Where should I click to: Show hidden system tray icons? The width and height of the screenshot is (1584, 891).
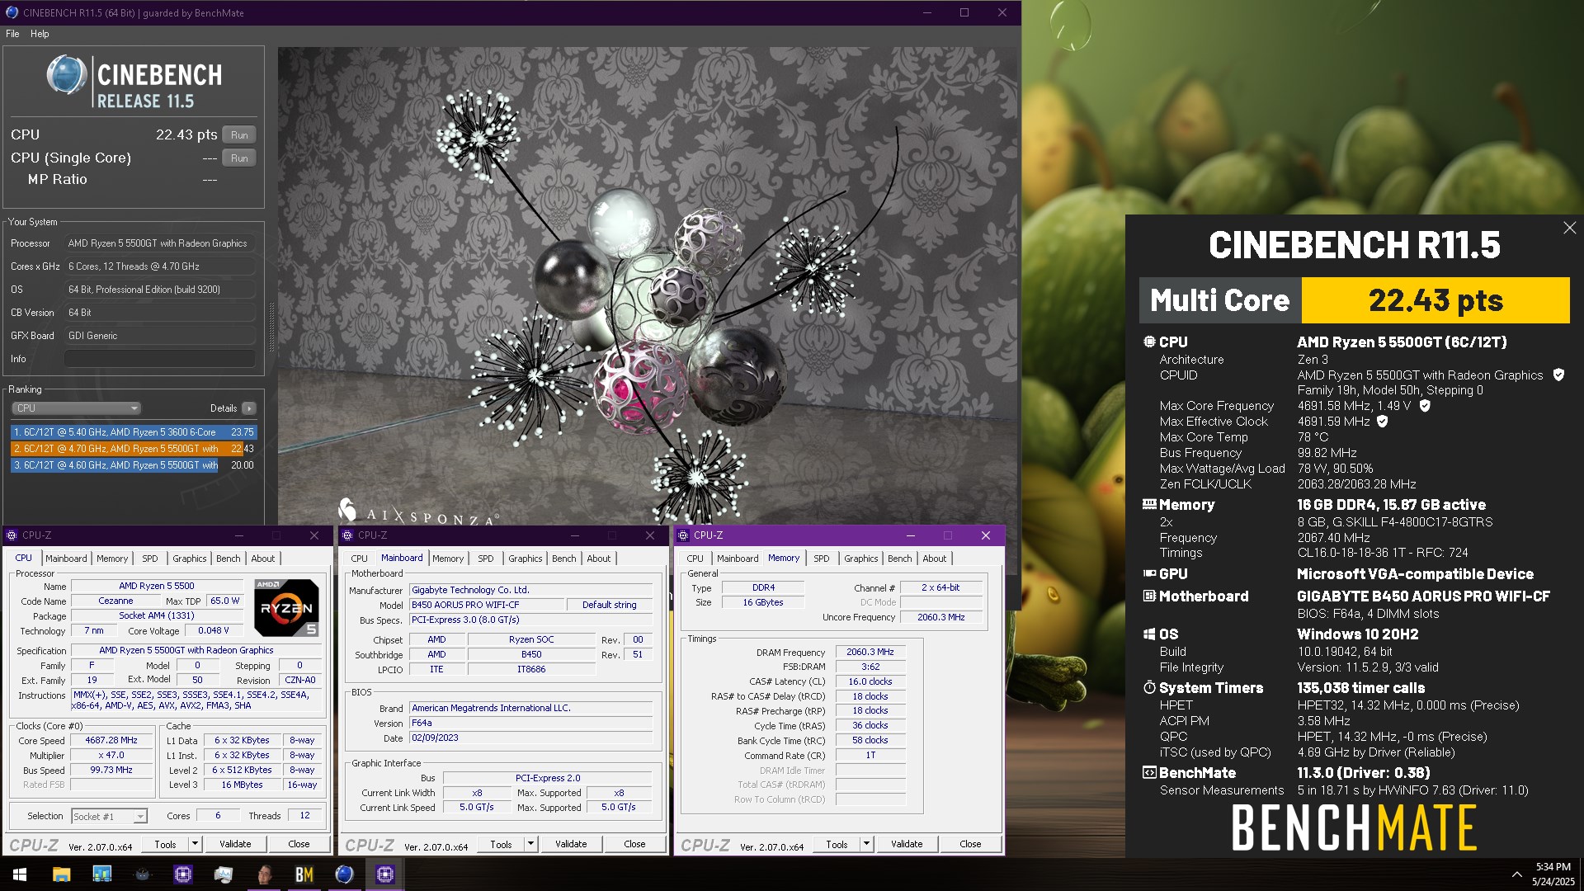point(1516,874)
